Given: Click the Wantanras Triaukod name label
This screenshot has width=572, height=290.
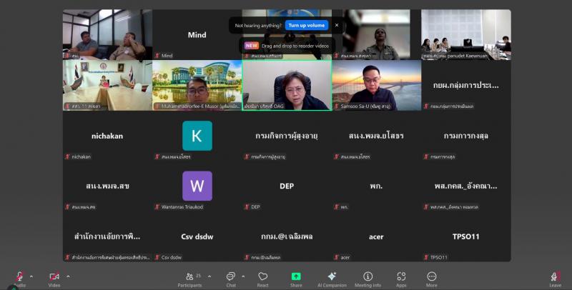Looking at the screenshot, I should point(182,207).
